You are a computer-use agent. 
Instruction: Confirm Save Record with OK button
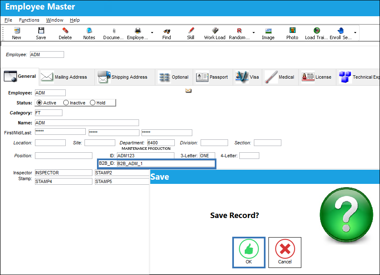(x=248, y=253)
